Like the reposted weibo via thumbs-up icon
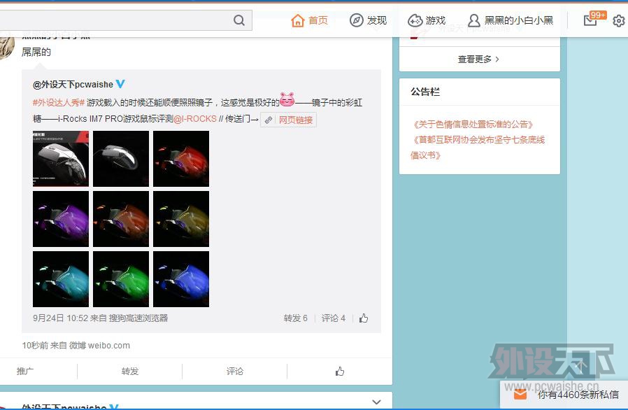Image resolution: width=628 pixels, height=410 pixels. click(364, 318)
